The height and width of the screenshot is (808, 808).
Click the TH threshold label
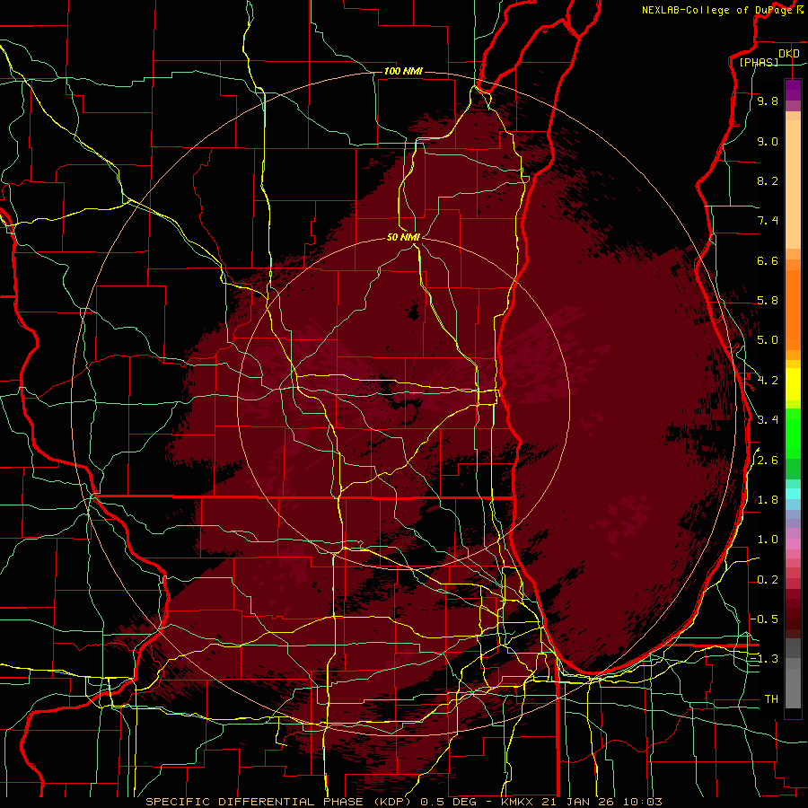771,699
